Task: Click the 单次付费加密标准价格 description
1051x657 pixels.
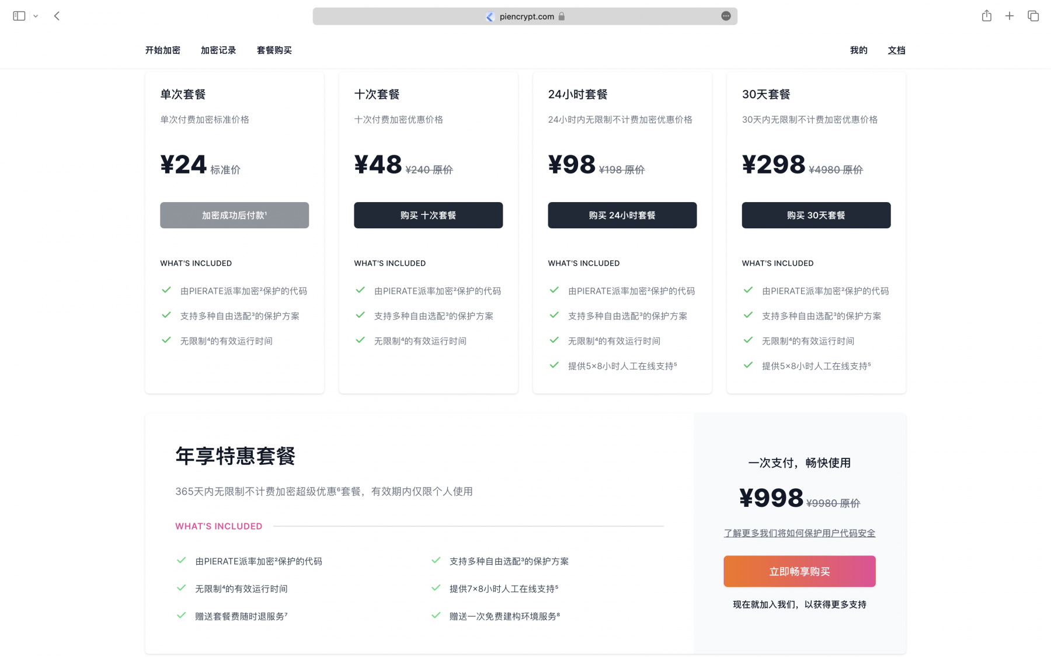Action: pyautogui.click(x=205, y=120)
